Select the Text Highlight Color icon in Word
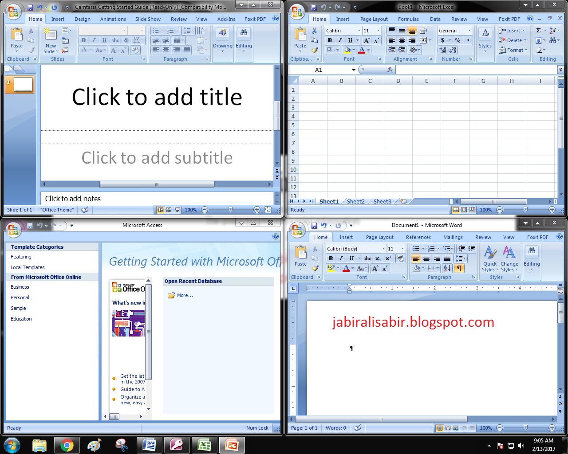Screen dimensions: 568x454 (x=331, y=268)
